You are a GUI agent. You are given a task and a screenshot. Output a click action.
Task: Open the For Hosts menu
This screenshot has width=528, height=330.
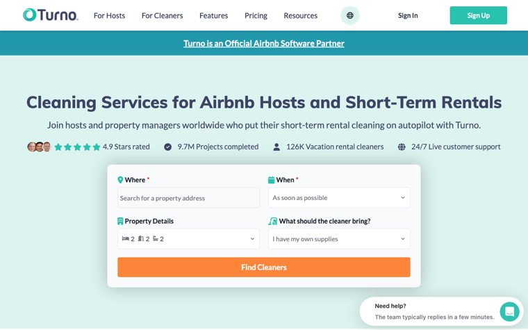(x=110, y=15)
